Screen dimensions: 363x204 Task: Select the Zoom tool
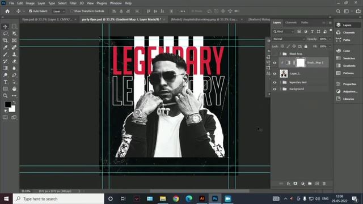pyautogui.click(x=5, y=96)
